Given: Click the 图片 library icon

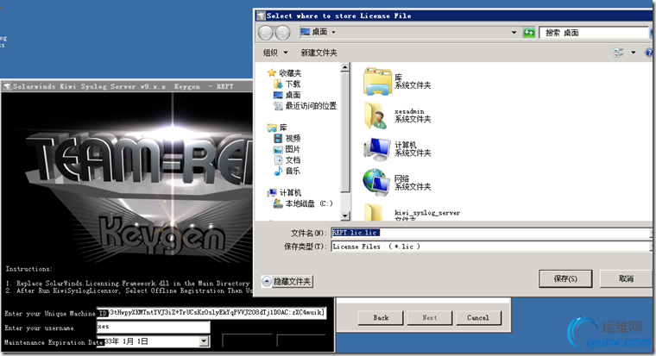Looking at the screenshot, I should pyautogui.click(x=278, y=149).
